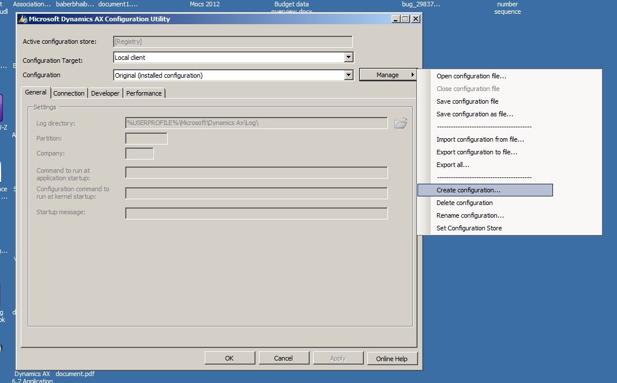The height and width of the screenshot is (383, 617).
Task: Click the Company input field
Action: [140, 154]
